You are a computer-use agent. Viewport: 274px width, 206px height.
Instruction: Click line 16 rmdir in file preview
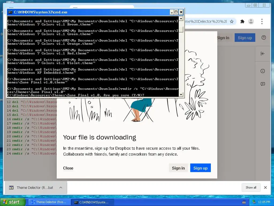coord(32,119)
